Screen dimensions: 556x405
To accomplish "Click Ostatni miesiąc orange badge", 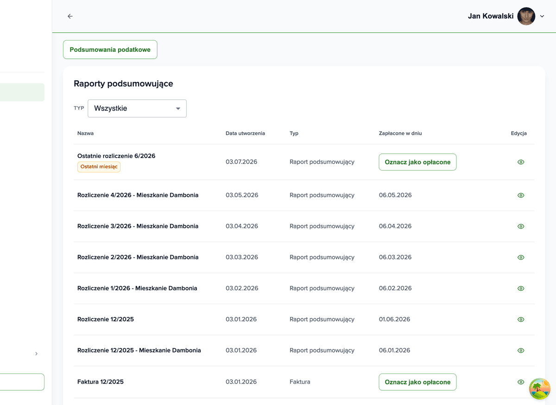I will point(99,167).
